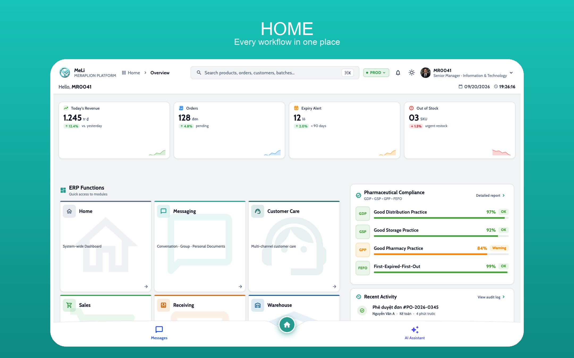Click the Warning status tag
Image resolution: width=574 pixels, height=358 pixels.
tap(499, 248)
